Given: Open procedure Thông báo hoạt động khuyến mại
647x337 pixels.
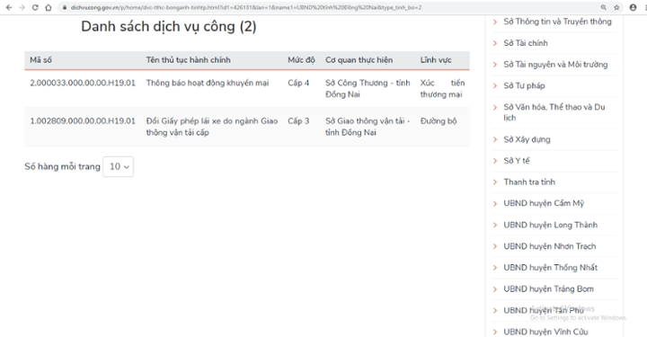Looking at the screenshot, I should [208, 83].
